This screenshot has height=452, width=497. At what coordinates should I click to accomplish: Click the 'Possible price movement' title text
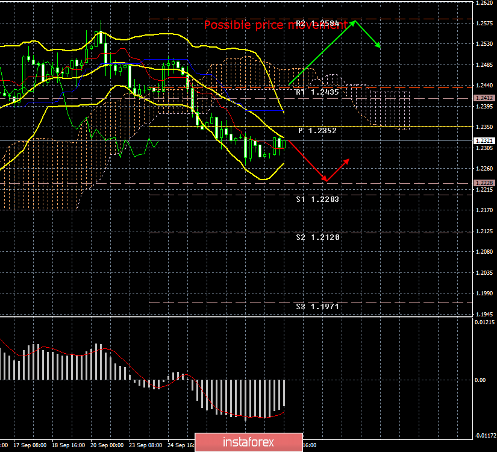pyautogui.click(x=275, y=25)
